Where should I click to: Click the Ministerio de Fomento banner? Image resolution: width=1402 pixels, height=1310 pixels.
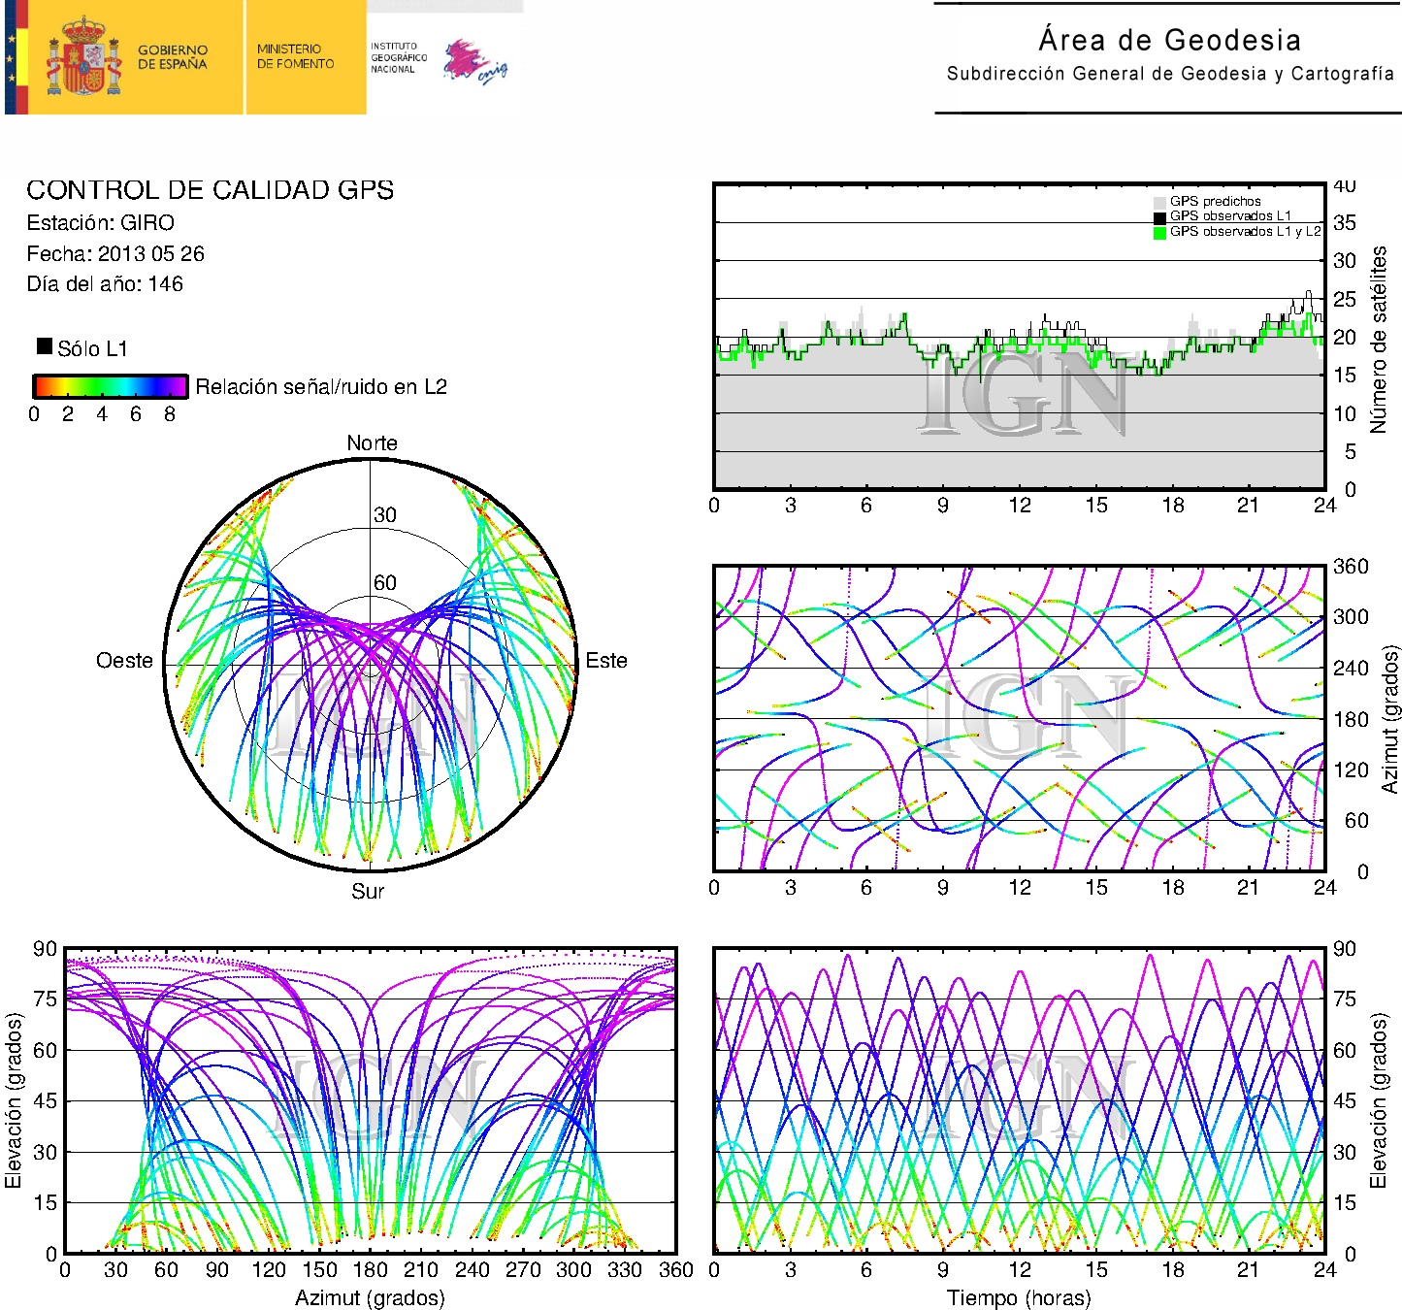click(x=295, y=56)
